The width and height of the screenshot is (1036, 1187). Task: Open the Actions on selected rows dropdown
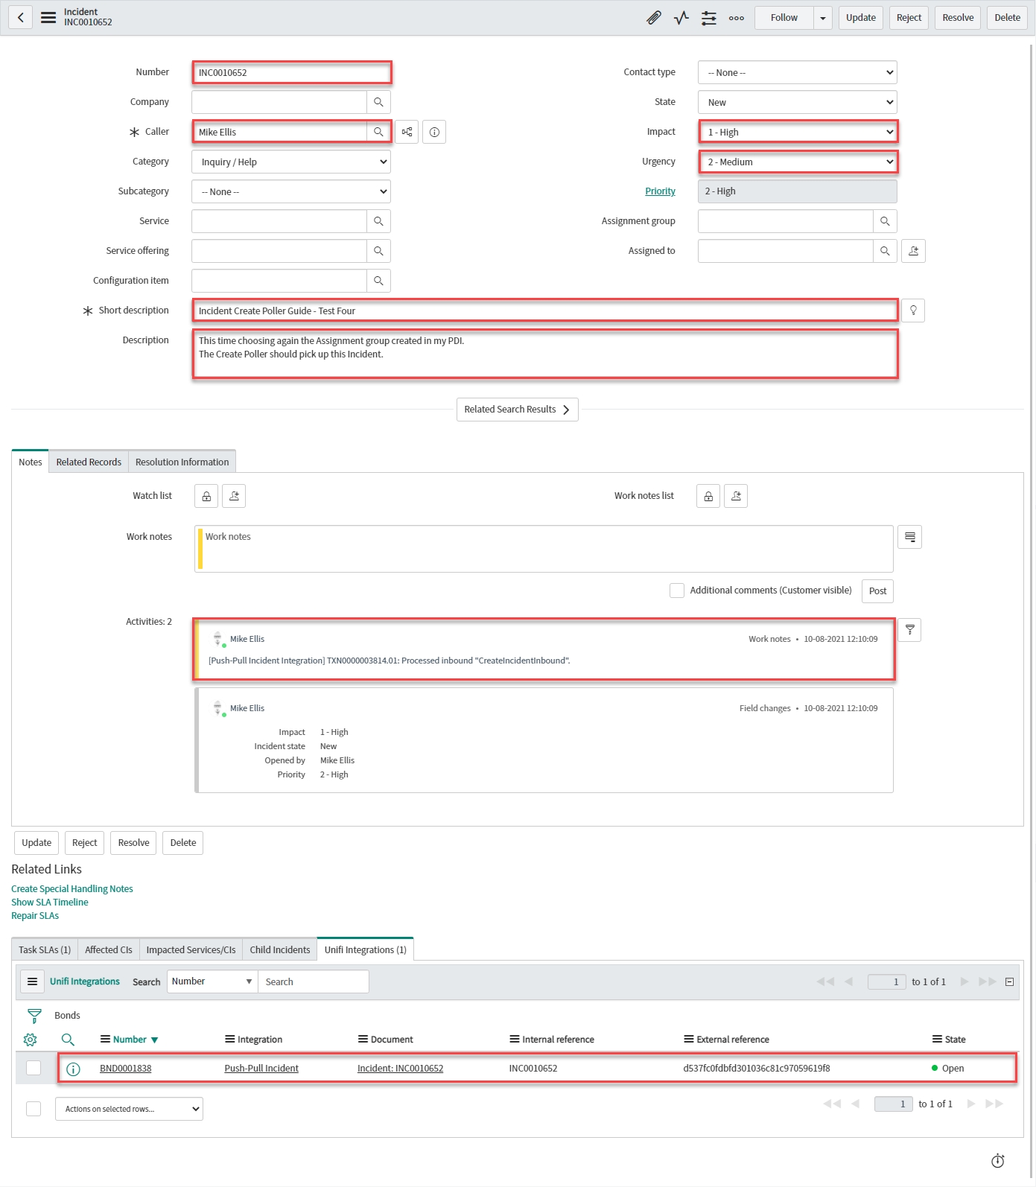tap(129, 1109)
